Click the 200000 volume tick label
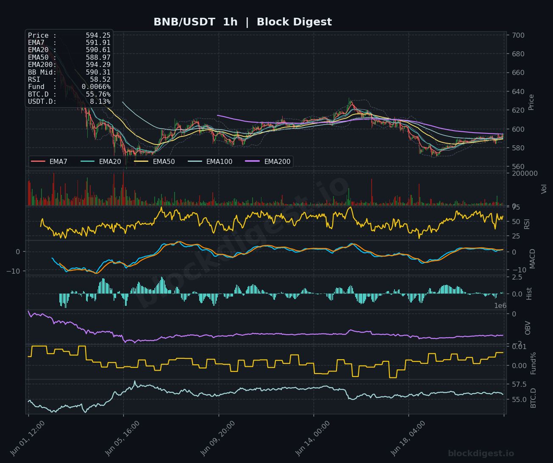The image size is (553, 463). pos(525,173)
